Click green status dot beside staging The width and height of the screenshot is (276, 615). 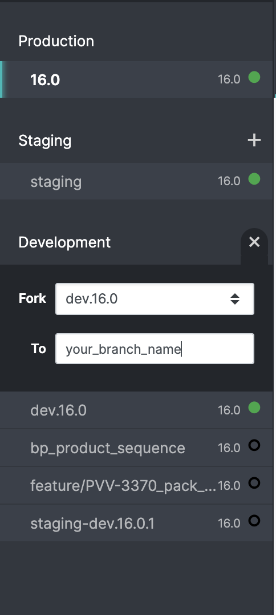[x=254, y=179]
